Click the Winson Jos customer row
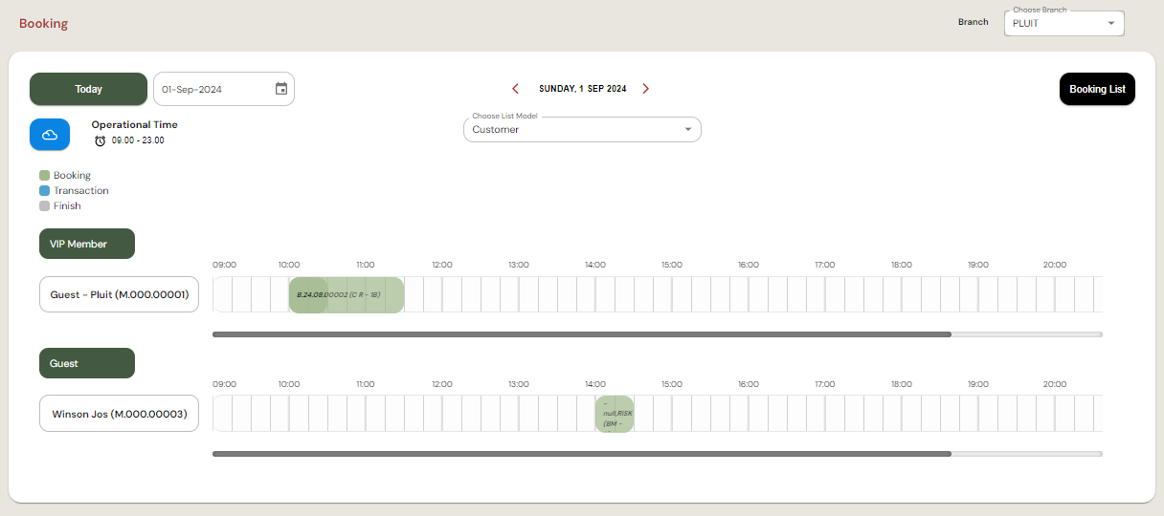This screenshot has width=1164, height=516. point(119,415)
